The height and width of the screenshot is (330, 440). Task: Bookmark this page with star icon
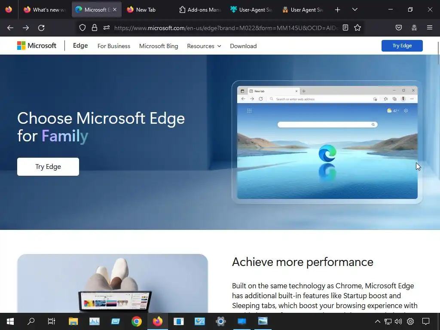[x=357, y=27]
